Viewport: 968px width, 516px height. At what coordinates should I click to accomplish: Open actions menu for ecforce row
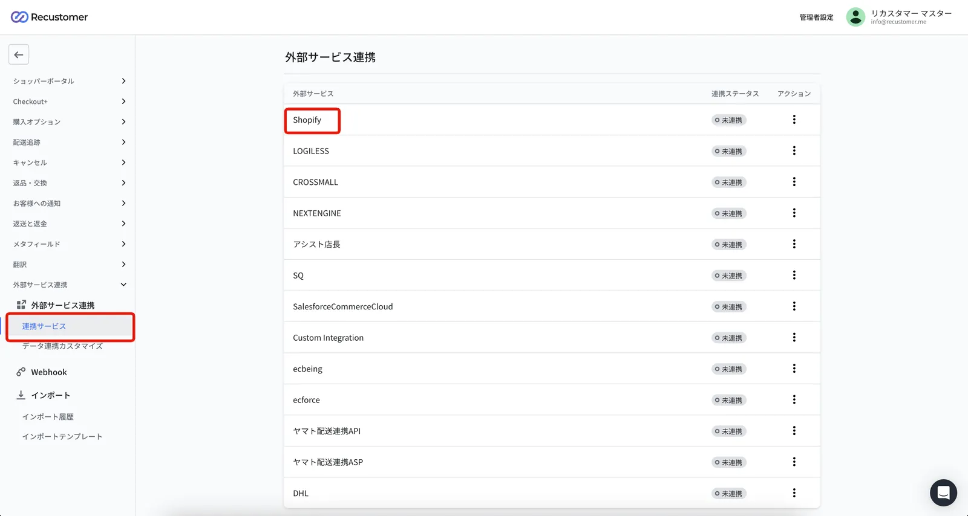(794, 399)
